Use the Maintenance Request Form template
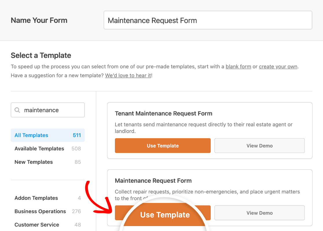323x231 pixels. 163,213
